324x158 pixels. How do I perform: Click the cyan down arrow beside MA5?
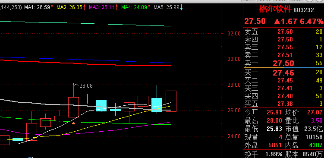point(182,8)
